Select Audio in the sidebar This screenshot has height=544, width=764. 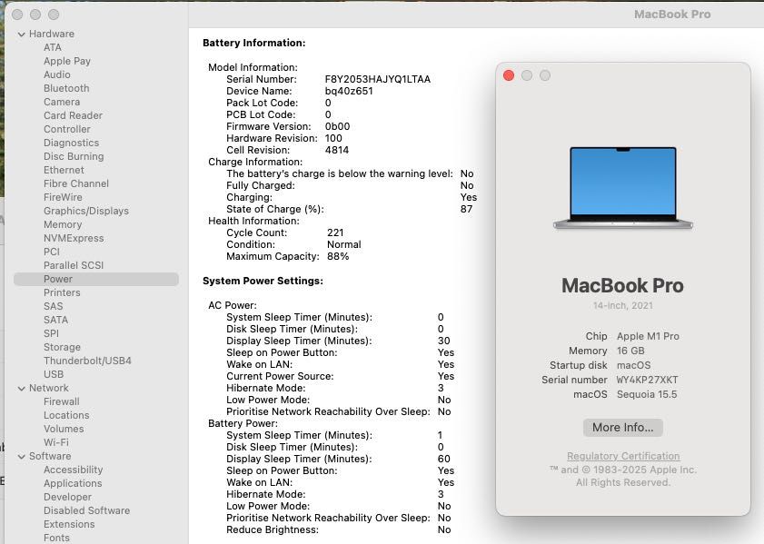point(56,74)
